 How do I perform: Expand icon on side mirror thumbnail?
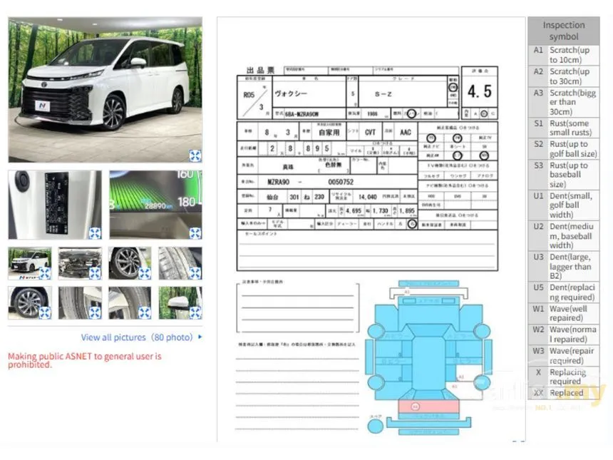(195, 312)
